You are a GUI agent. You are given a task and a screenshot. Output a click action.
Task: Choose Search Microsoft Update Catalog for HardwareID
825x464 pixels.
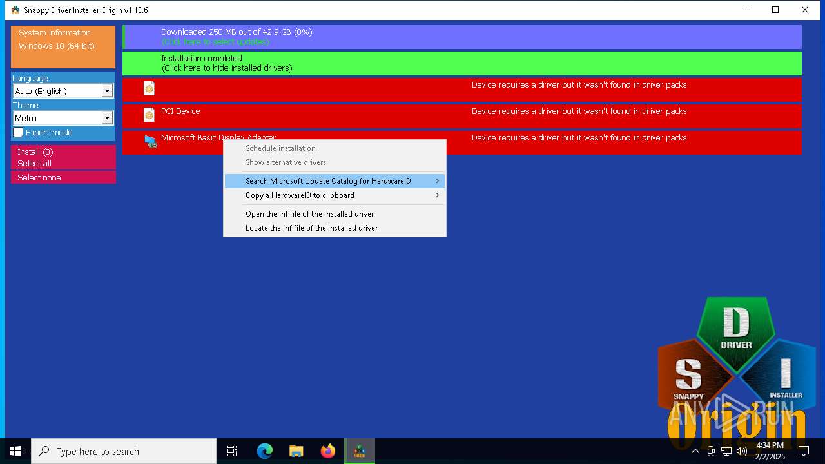click(x=335, y=181)
